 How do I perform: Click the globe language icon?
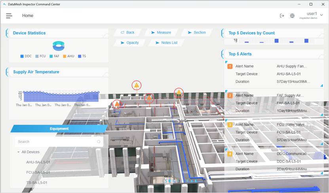[292, 16]
